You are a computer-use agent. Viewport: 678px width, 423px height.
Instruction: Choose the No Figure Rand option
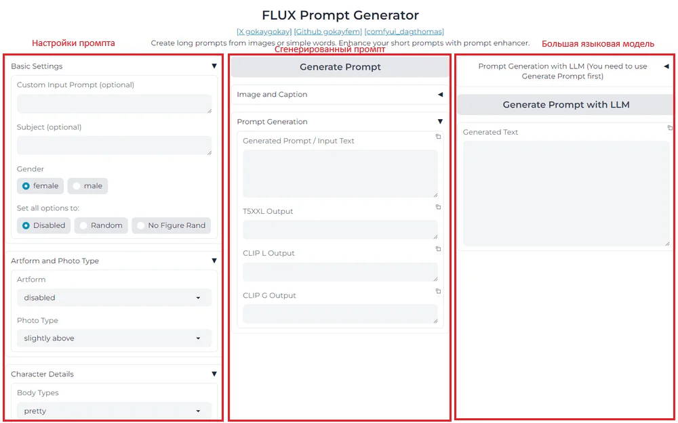pos(171,225)
